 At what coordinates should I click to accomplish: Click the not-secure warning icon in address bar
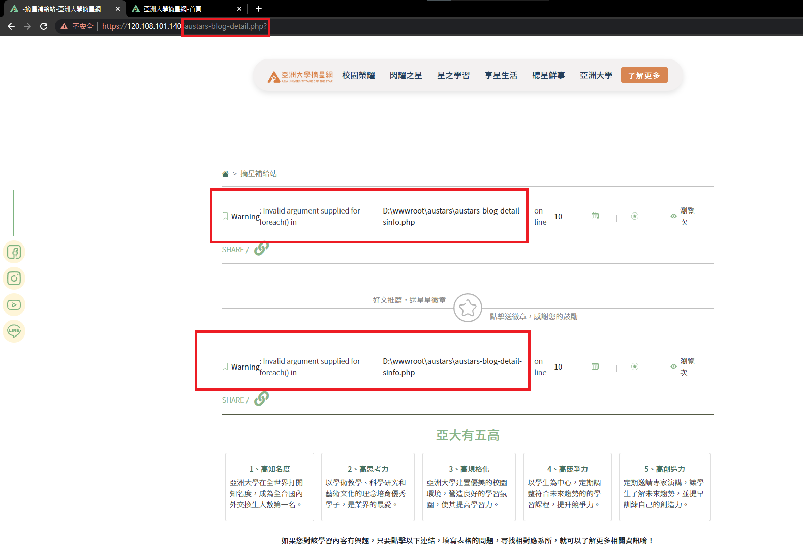click(64, 26)
